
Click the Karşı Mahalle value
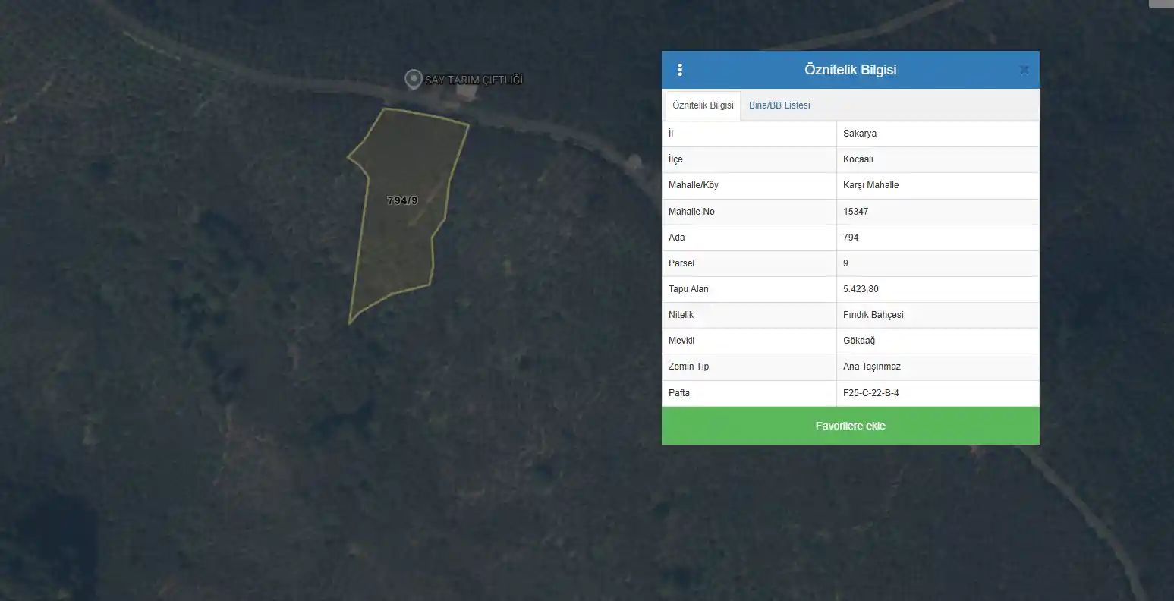(x=871, y=185)
